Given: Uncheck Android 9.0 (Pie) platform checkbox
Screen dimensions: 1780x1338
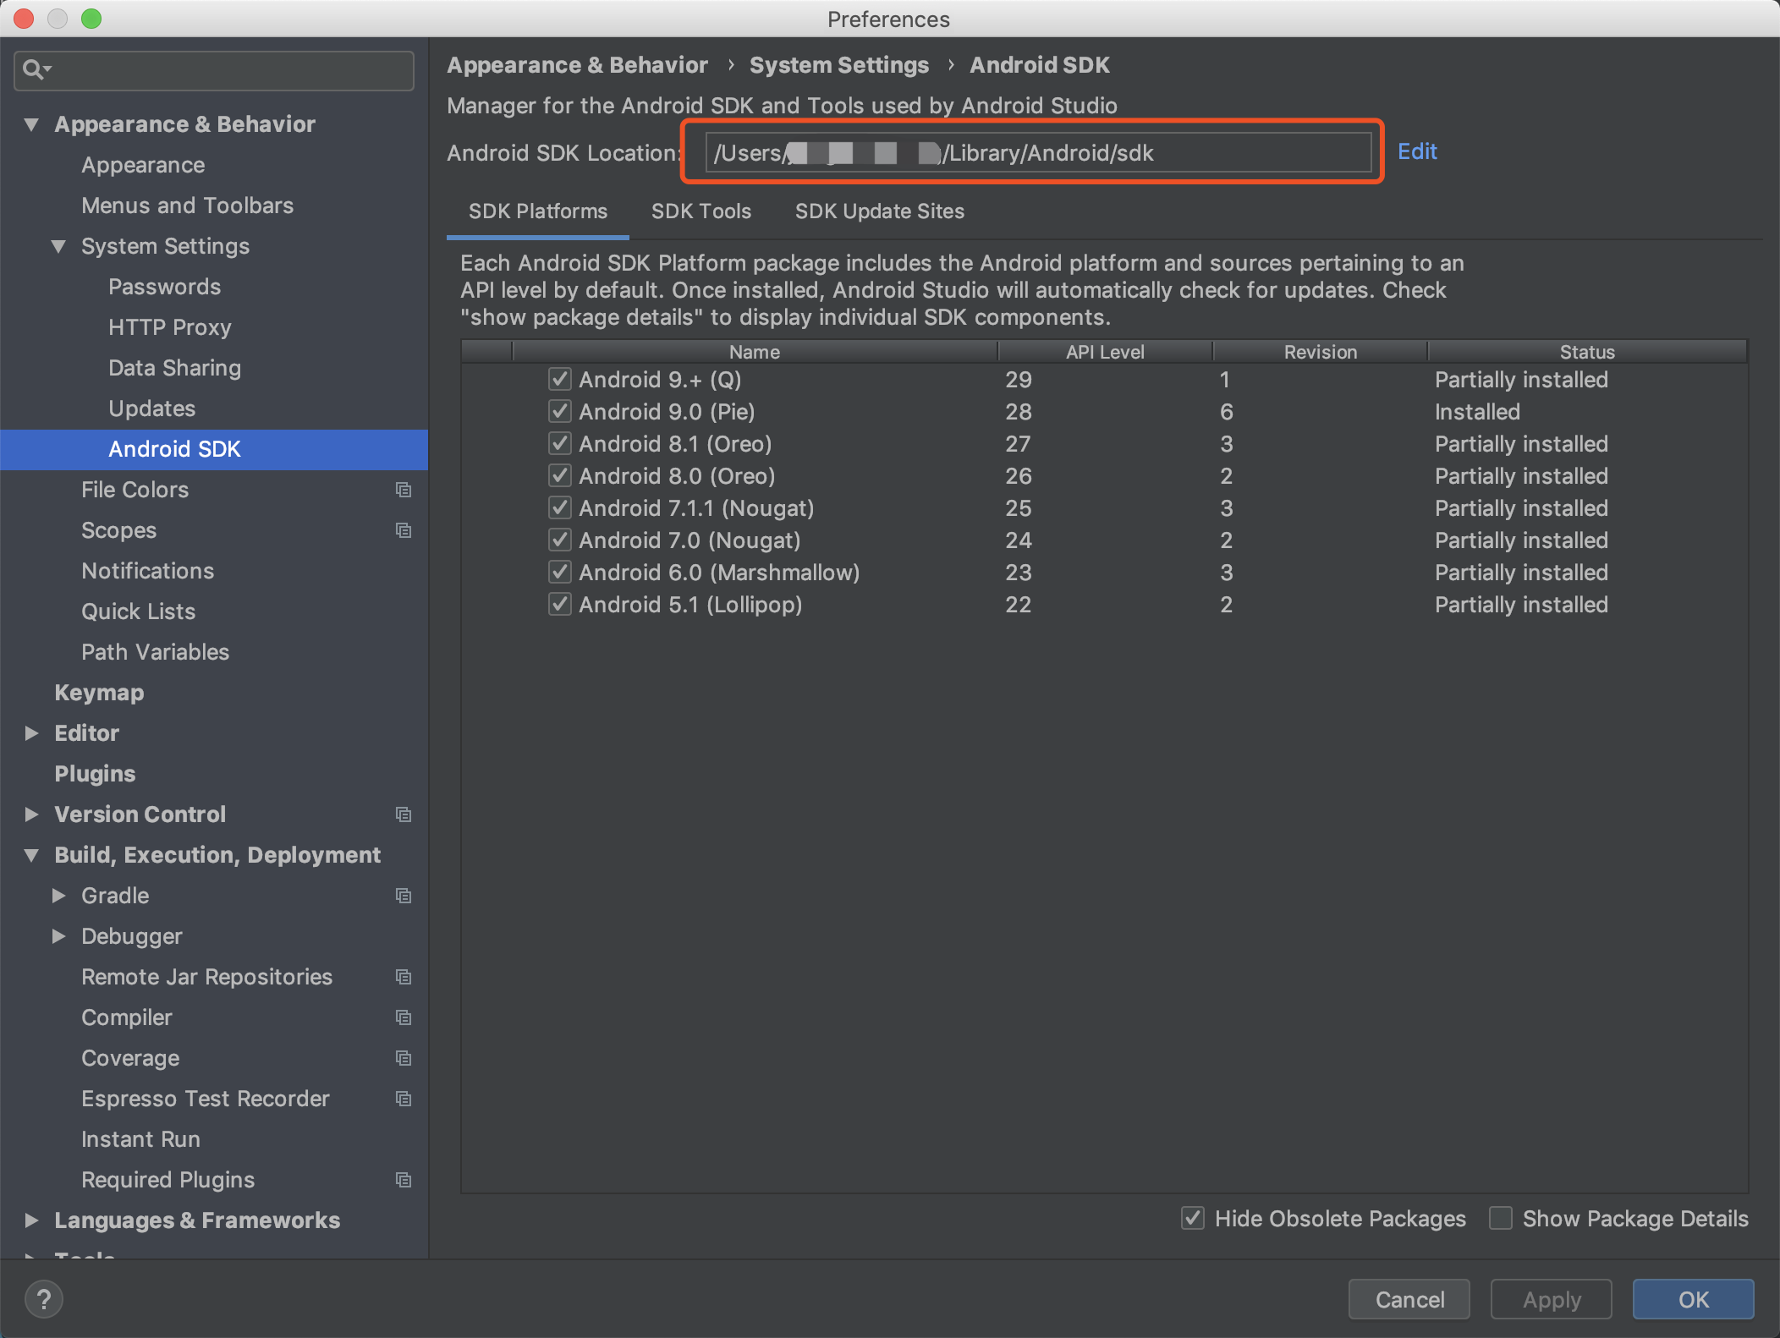Looking at the screenshot, I should [x=559, y=412].
